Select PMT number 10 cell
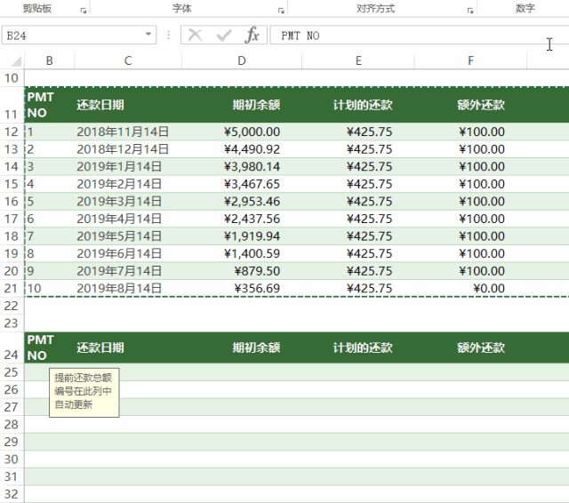This screenshot has width=569, height=503. click(50, 288)
